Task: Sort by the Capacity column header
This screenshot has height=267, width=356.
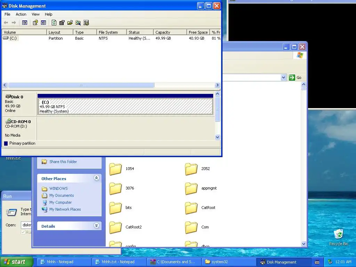Action: point(170,32)
